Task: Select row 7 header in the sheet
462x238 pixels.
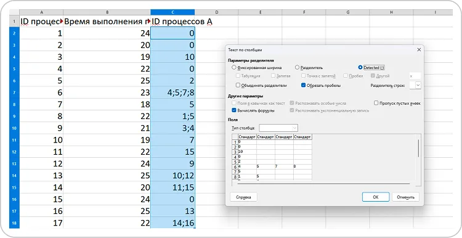Action: point(14,92)
